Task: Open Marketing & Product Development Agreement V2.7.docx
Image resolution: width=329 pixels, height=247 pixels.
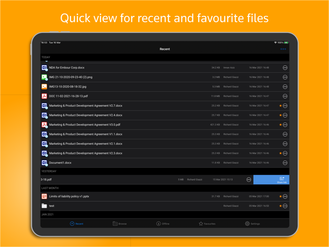Action: point(86,106)
